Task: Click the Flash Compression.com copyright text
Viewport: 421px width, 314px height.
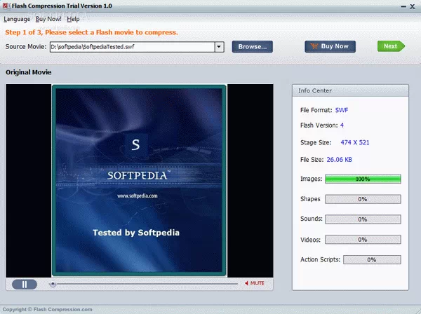Action: pos(47,309)
